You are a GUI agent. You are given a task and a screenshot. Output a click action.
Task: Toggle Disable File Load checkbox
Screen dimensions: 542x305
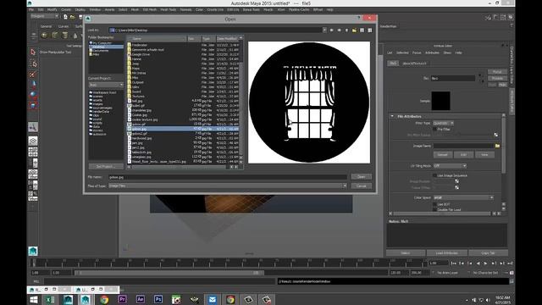tap(434, 209)
